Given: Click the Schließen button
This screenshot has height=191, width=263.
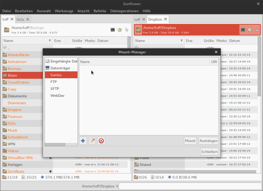Looking at the screenshot, I should (209, 152).
